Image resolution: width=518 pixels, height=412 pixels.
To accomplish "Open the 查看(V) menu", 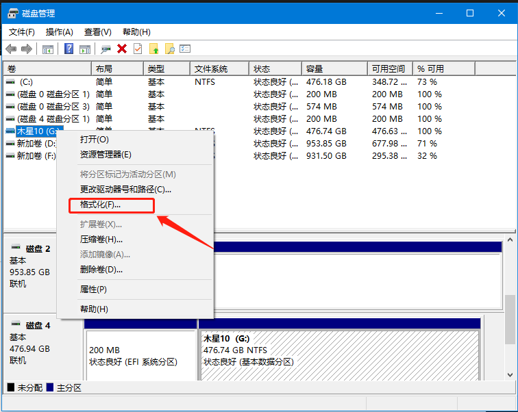I will [x=98, y=32].
